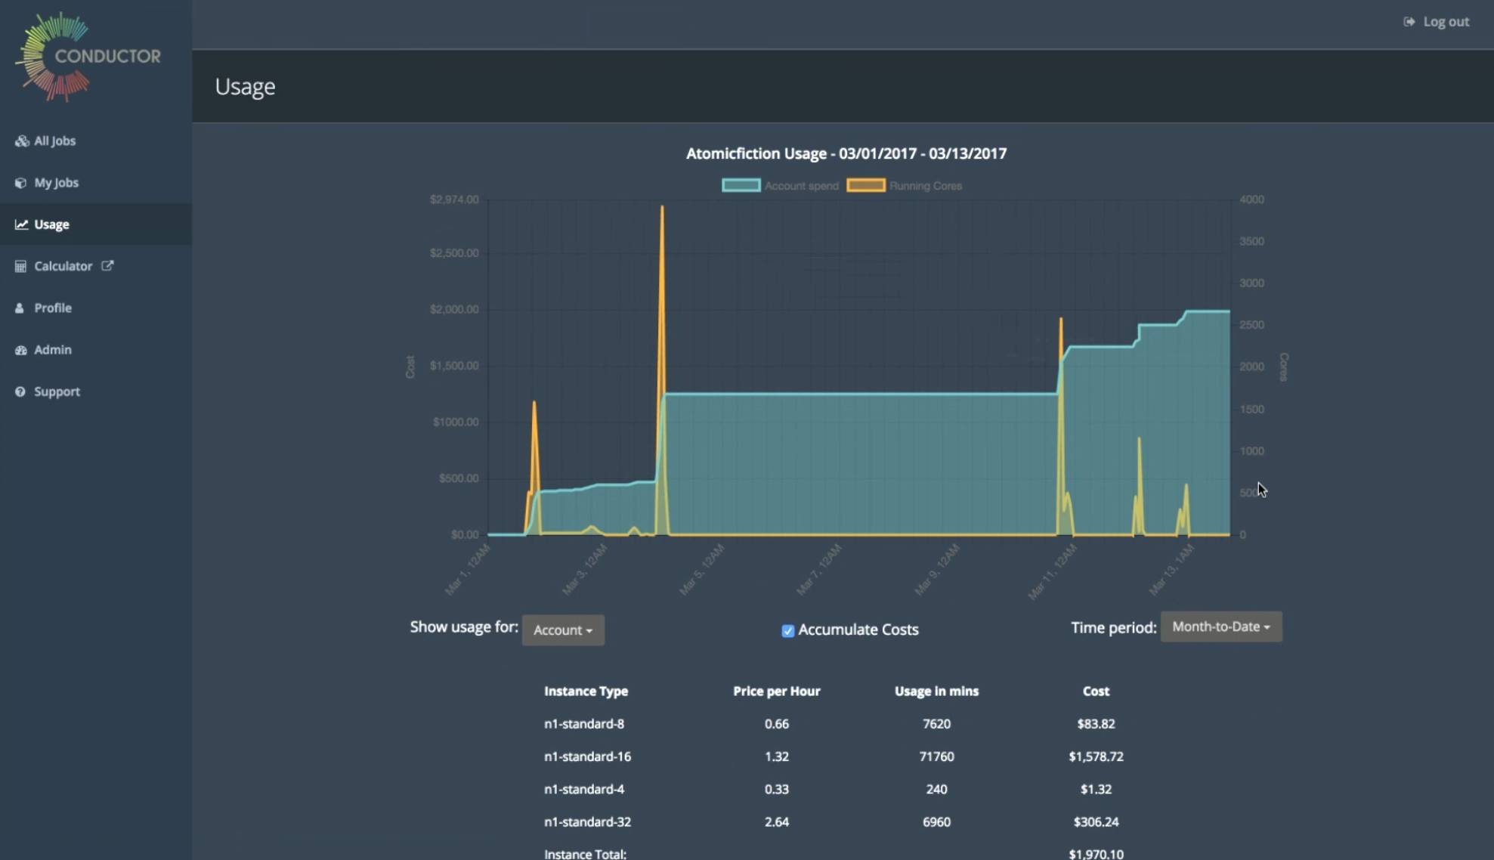Toggle the Account spend legend swatch

click(x=741, y=185)
